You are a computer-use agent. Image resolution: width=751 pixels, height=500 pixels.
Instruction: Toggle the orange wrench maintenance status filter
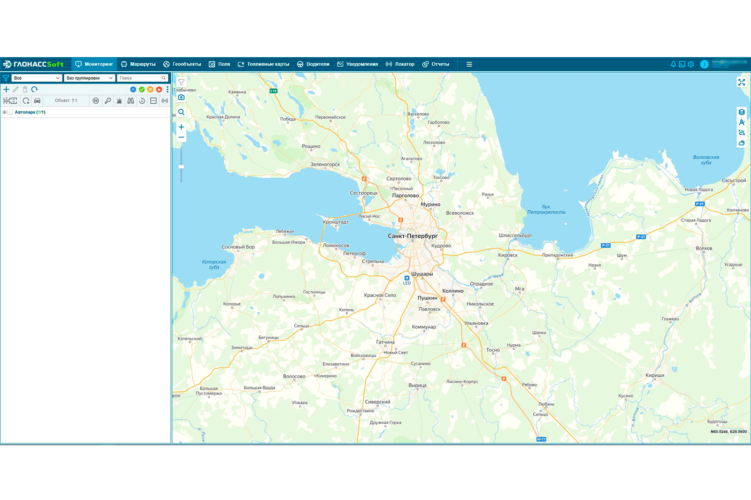click(150, 89)
